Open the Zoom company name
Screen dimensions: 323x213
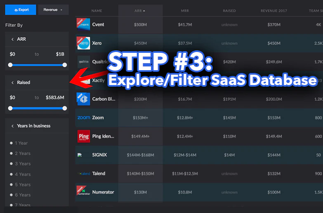[98, 118]
